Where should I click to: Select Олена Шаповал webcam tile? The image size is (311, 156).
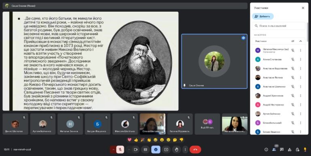(x=153, y=124)
